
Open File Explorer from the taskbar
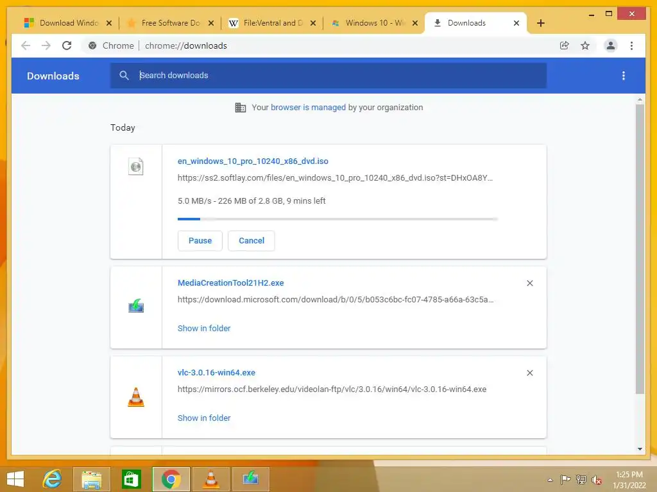click(91, 479)
